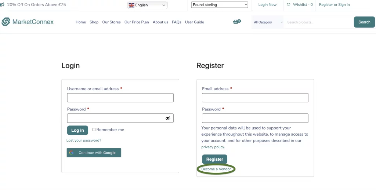Toggle password visibility eye icon
This screenshot has width=376, height=190.
coord(168,118)
